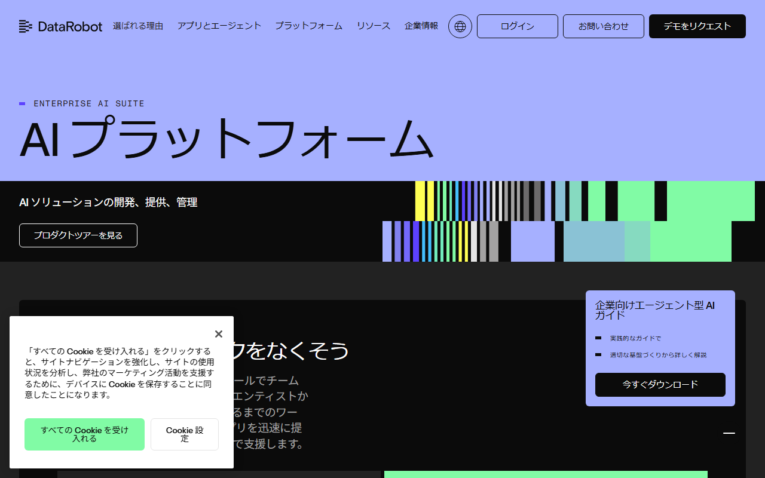This screenshot has height=478, width=765.
Task: Accept all cookies with the green button
Action: (84, 434)
